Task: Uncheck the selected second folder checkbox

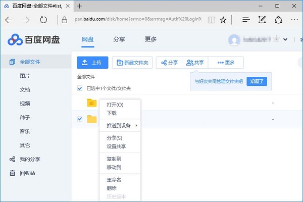Action: (80, 119)
